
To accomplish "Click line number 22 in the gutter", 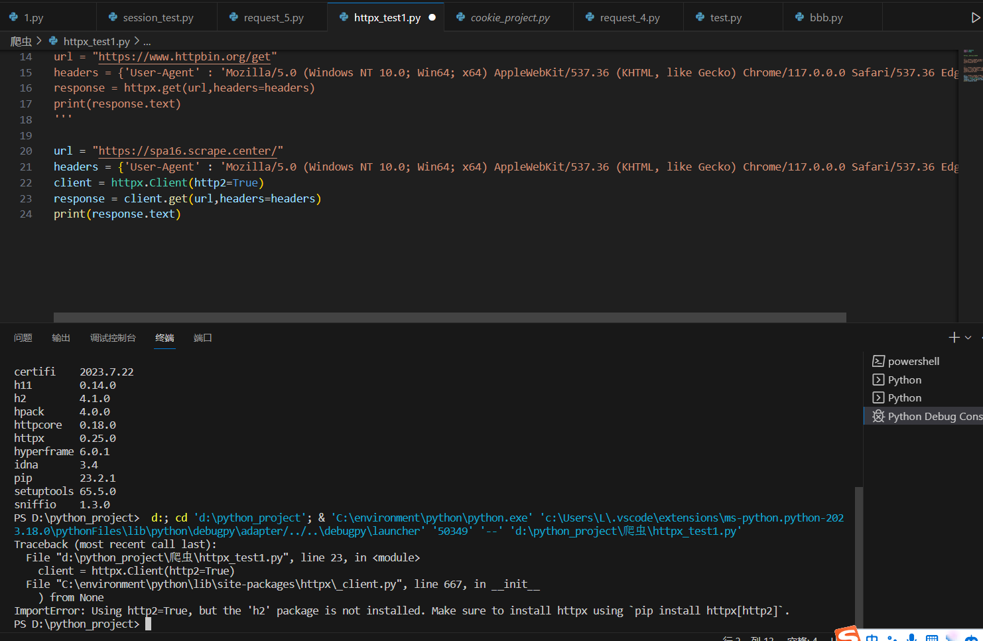I will [x=26, y=182].
